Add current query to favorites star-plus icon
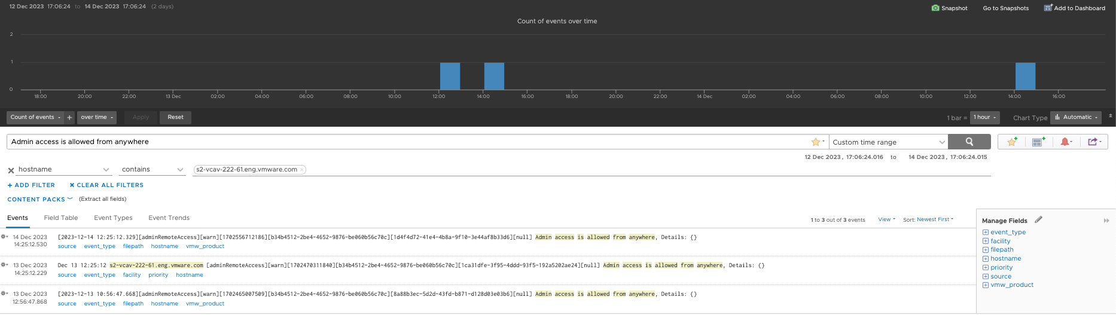This screenshot has width=1116, height=315. pyautogui.click(x=1012, y=142)
